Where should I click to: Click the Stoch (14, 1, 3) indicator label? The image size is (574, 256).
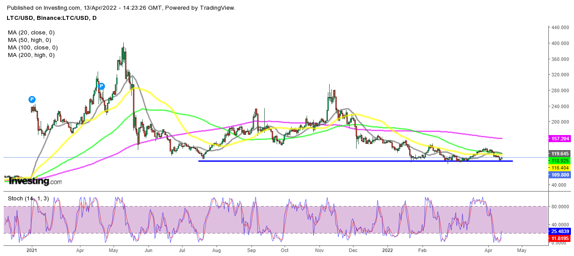tap(27, 199)
